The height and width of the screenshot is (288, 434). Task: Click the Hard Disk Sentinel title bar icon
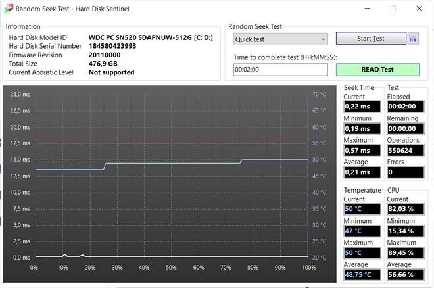pyautogui.click(x=7, y=9)
